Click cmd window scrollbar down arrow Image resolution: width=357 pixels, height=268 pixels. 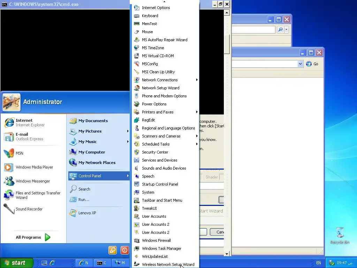coord(227,254)
